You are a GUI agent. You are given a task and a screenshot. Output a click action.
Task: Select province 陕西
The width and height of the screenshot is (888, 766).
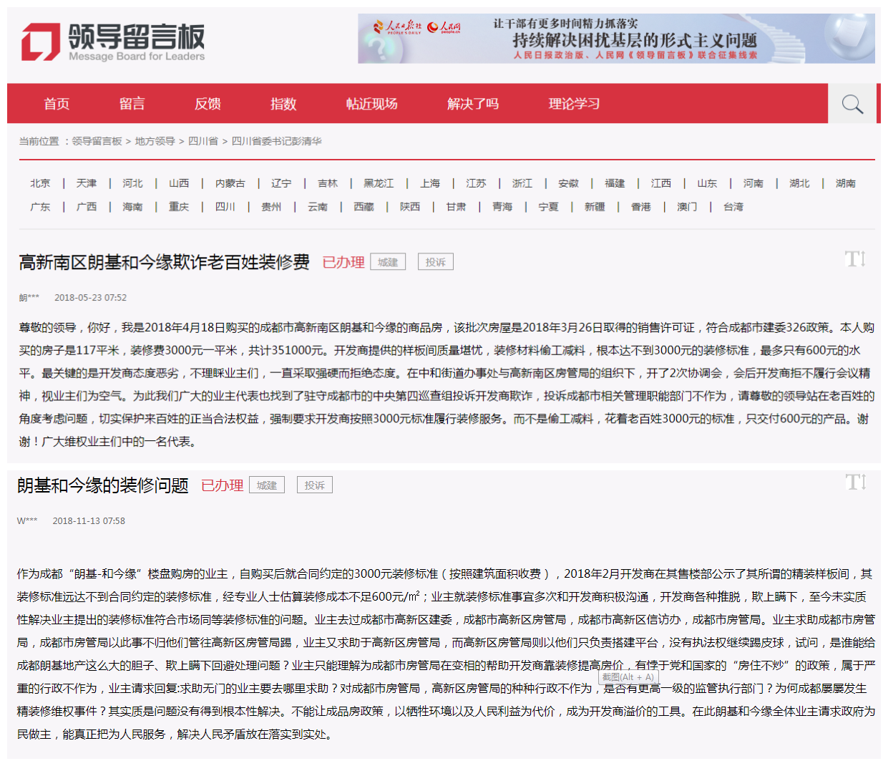click(410, 207)
